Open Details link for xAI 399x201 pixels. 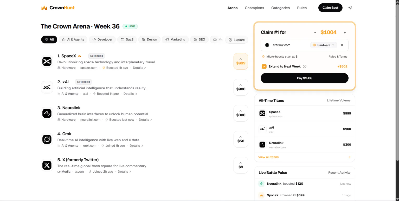pyautogui.click(x=130, y=94)
